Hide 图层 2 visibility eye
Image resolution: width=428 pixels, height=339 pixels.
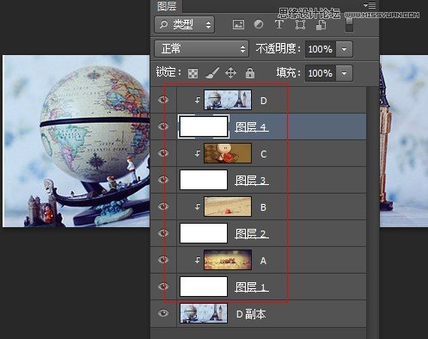(163, 233)
